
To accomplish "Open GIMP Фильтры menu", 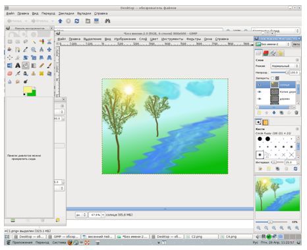I will pyautogui.click(x=194, y=39).
